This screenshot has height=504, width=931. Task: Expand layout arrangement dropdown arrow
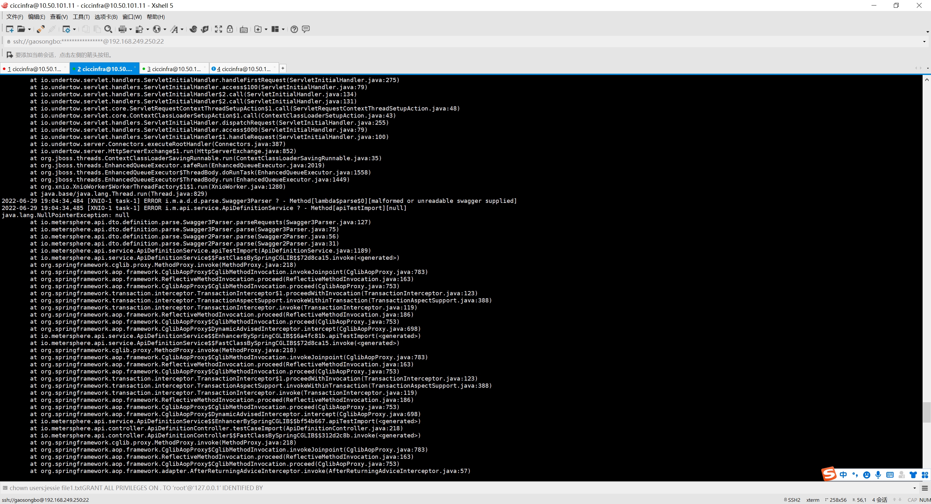click(x=283, y=30)
